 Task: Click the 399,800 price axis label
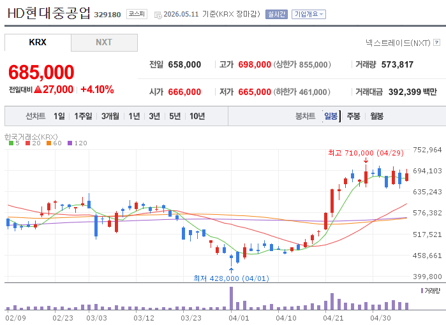[x=427, y=277]
